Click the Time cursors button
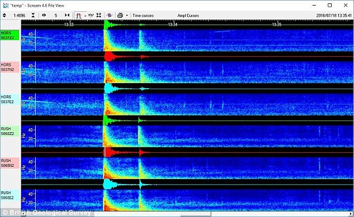 [143, 16]
